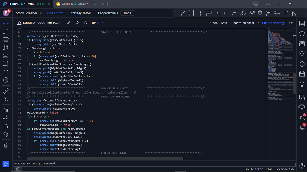Open the emoji icons tool
Image resolution: width=307 pixels, height=172 pixels.
click(6, 80)
